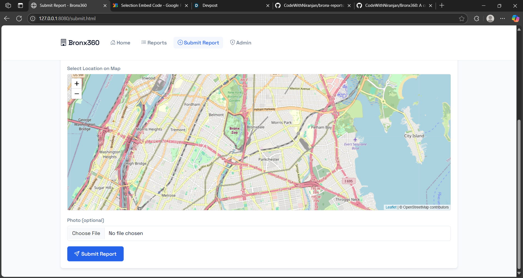Click the Choose File button
The image size is (523, 278).
tap(86, 233)
